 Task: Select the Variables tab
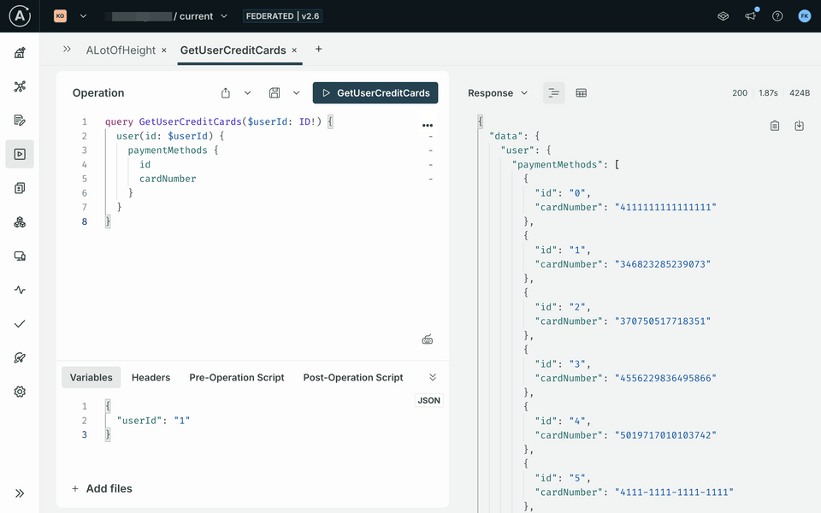(92, 377)
